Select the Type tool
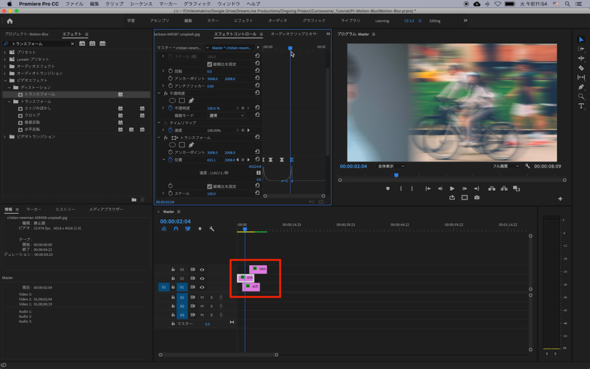Viewport: 590px width, 369px height. click(581, 106)
